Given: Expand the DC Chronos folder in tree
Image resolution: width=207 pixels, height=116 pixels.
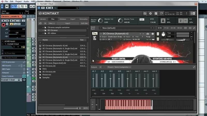Looking at the screenshot, I should click(43, 30).
